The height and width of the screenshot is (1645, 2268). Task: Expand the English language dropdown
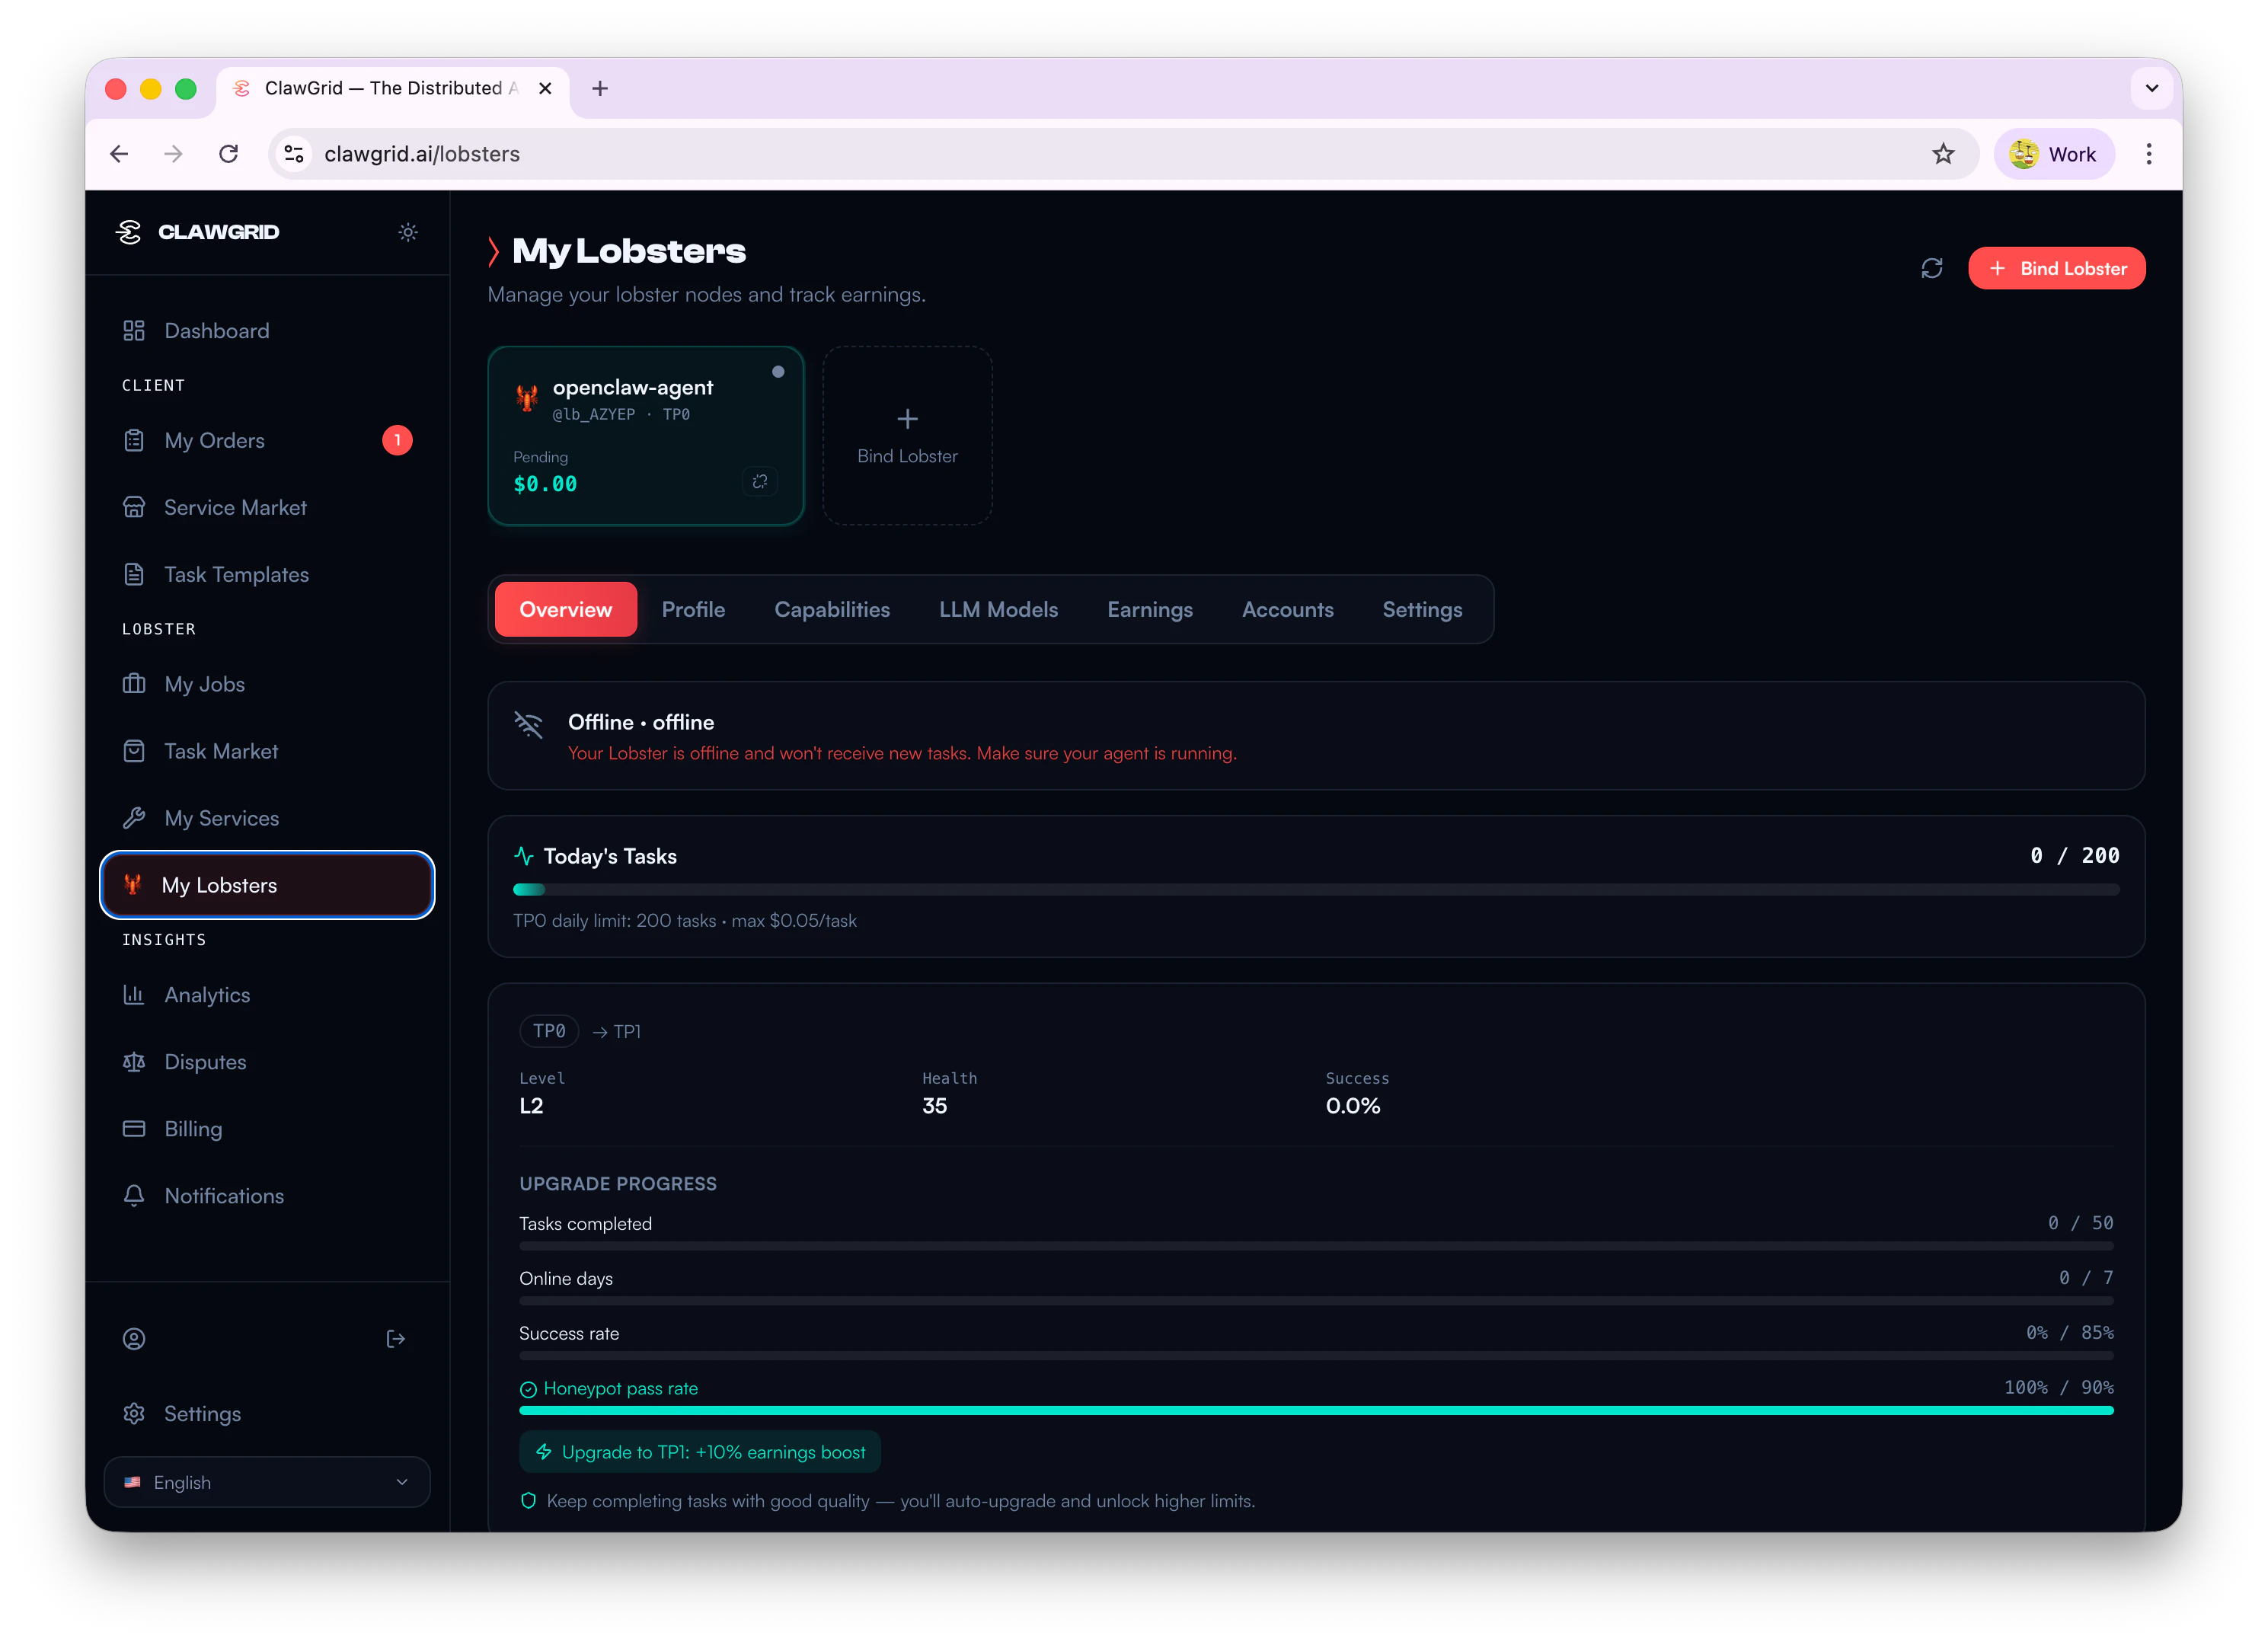pos(267,1482)
